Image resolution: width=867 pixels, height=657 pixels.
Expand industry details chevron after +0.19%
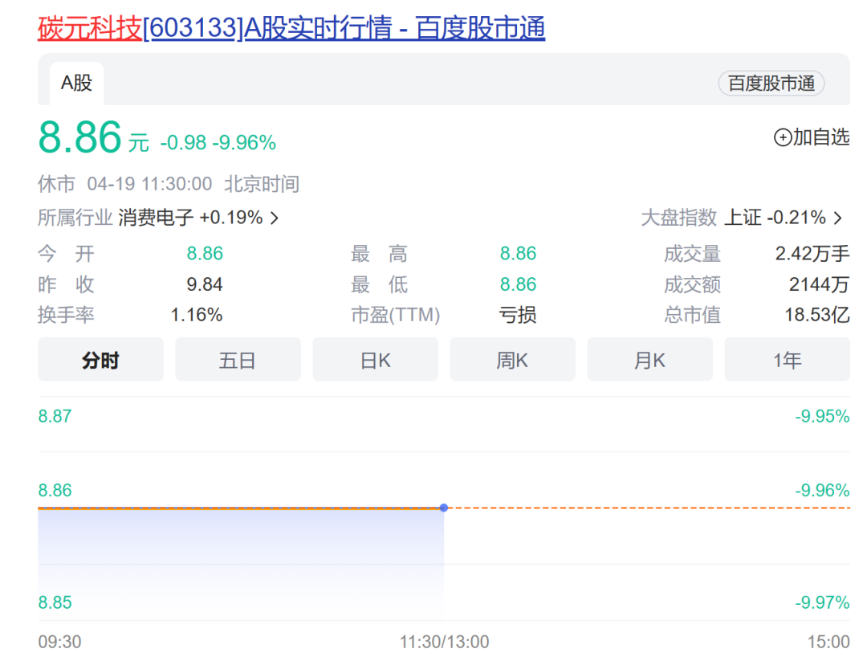pos(275,218)
